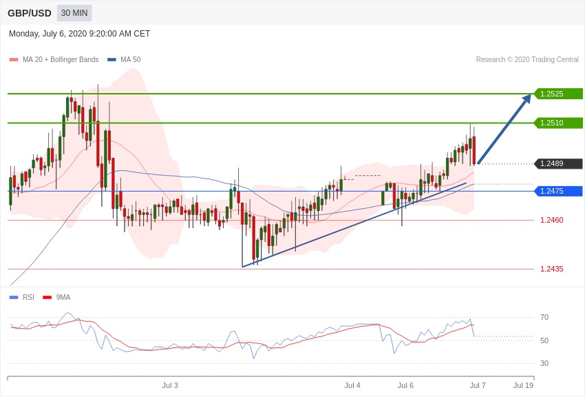Viewport: 585px width, 397px height.
Task: Click the red 1.2460 support level label
Action: click(551, 220)
